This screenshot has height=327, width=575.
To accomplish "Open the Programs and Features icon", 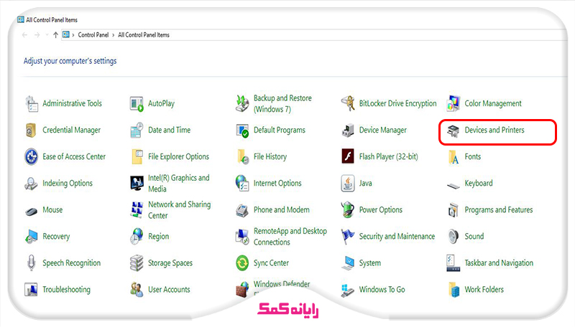I will (454, 210).
